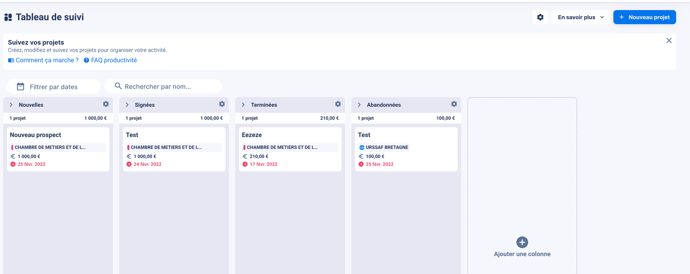Open the Eezeze project card
This screenshot has width=690, height=274.
click(290, 149)
